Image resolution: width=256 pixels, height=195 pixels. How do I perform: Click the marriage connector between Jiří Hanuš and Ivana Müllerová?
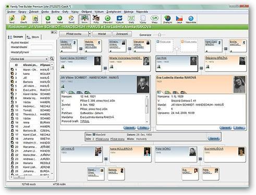106,159
